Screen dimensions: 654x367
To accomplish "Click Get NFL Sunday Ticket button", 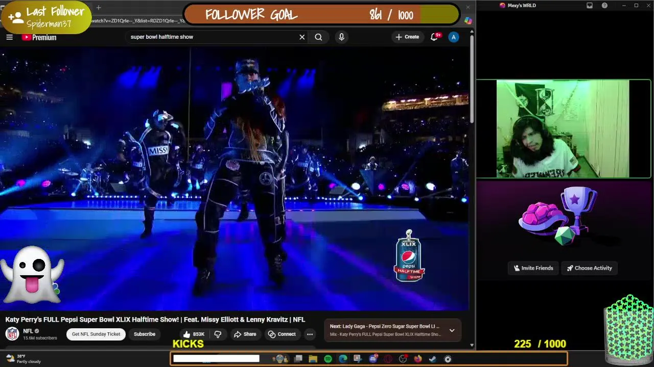I will point(96,334).
